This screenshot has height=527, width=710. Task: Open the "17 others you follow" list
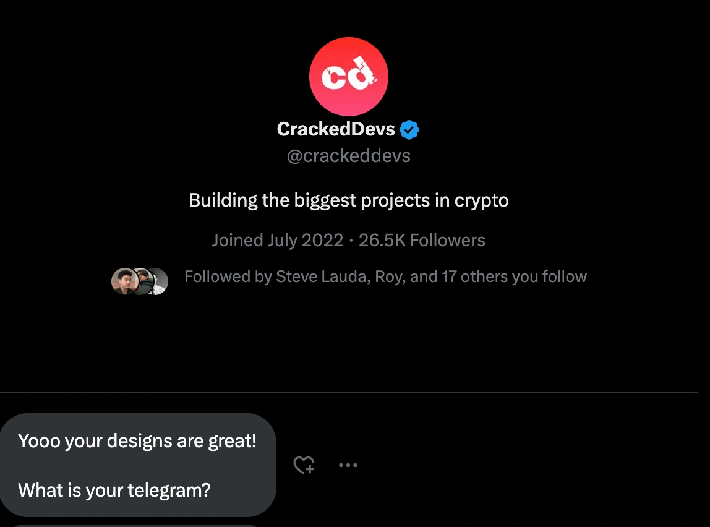click(514, 276)
